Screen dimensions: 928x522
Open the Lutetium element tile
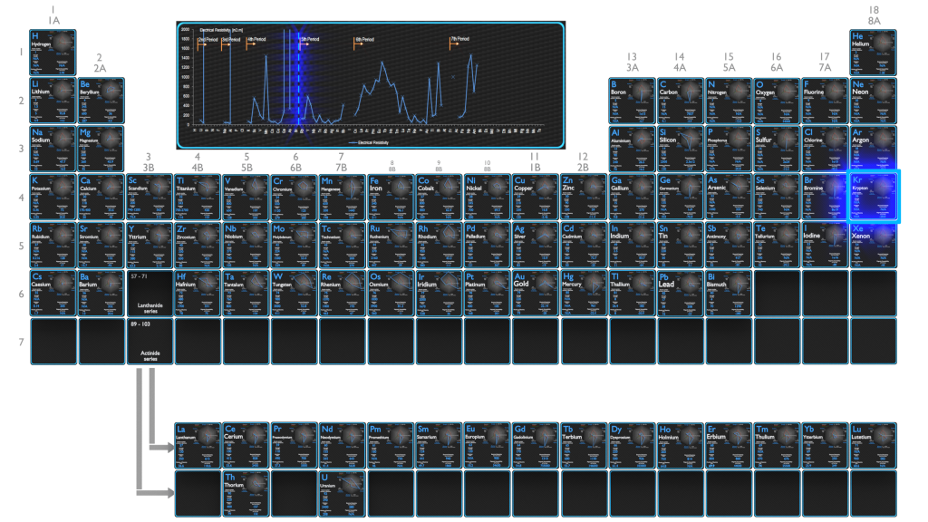[x=873, y=446]
